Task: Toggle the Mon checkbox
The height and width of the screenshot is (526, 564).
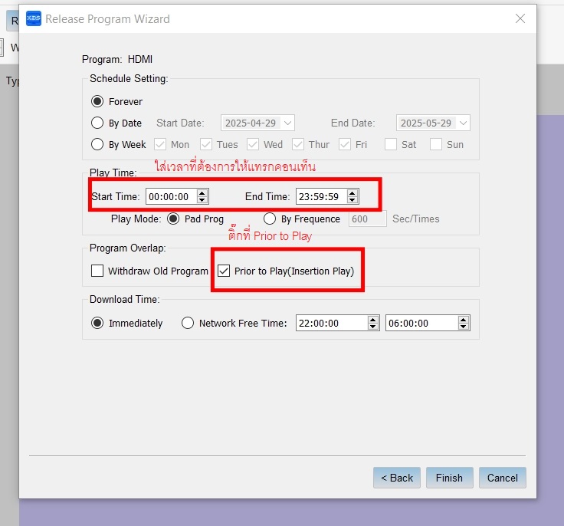Action: point(160,144)
